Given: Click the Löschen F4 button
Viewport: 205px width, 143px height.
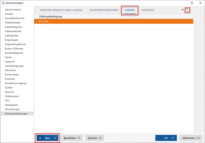Looking at the screenshot, I should [x=94, y=138].
